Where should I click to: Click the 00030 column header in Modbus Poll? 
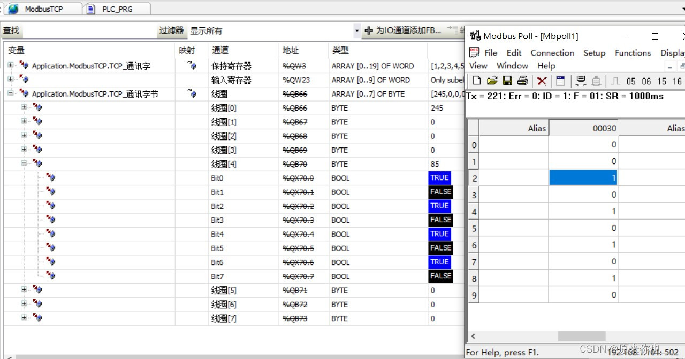(583, 128)
